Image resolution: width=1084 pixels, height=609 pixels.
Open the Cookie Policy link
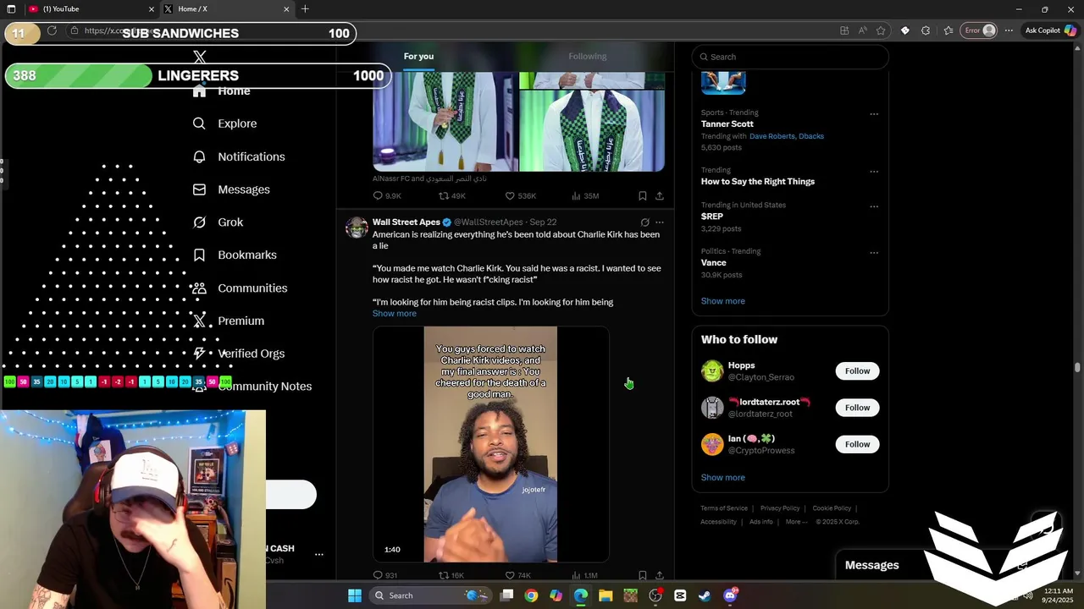832,508
